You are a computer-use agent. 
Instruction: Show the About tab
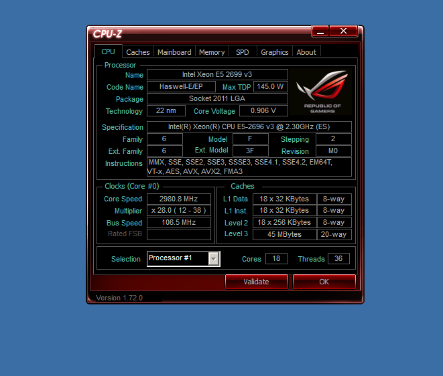306,52
